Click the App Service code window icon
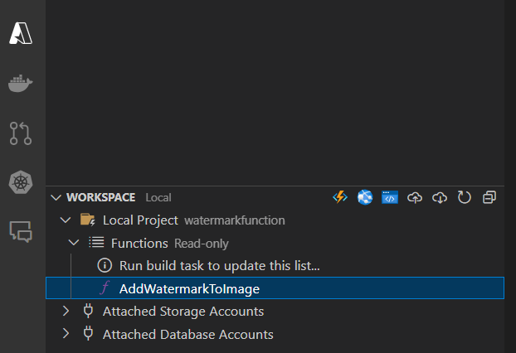The height and width of the screenshot is (353, 516). click(390, 197)
